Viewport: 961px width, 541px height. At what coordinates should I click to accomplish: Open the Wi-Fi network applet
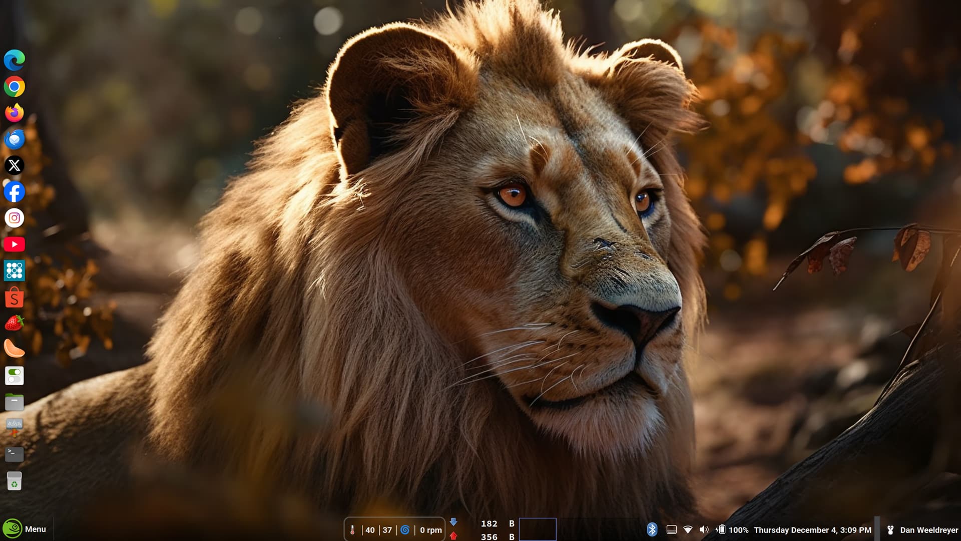[x=688, y=529]
